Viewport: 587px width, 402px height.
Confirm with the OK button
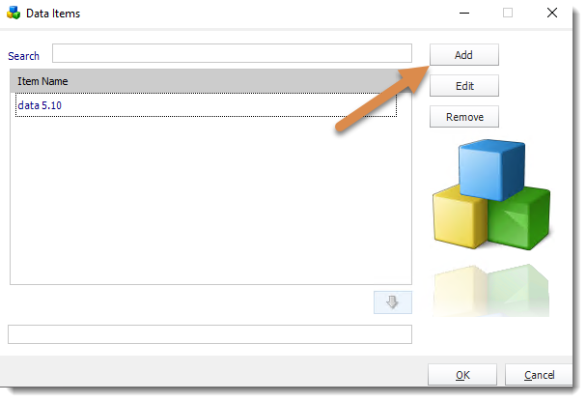tap(462, 375)
